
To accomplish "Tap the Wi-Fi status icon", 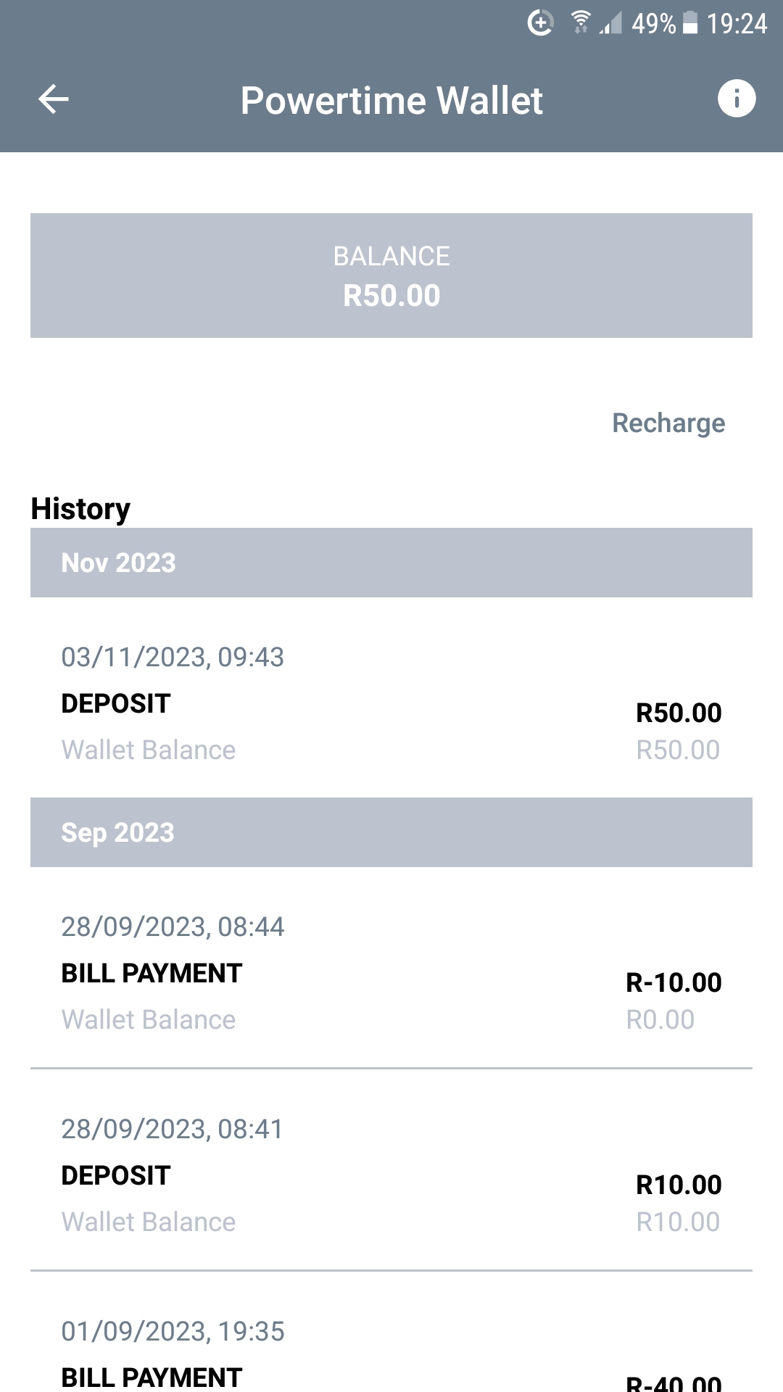I will [x=580, y=23].
